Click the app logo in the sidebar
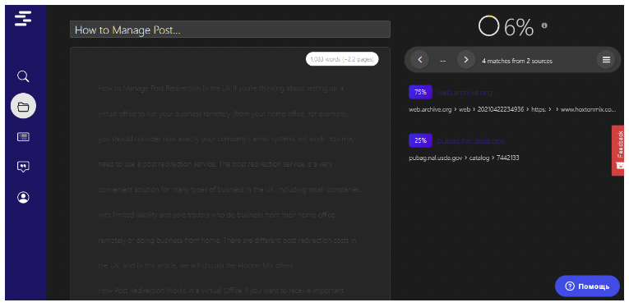 click(23, 18)
